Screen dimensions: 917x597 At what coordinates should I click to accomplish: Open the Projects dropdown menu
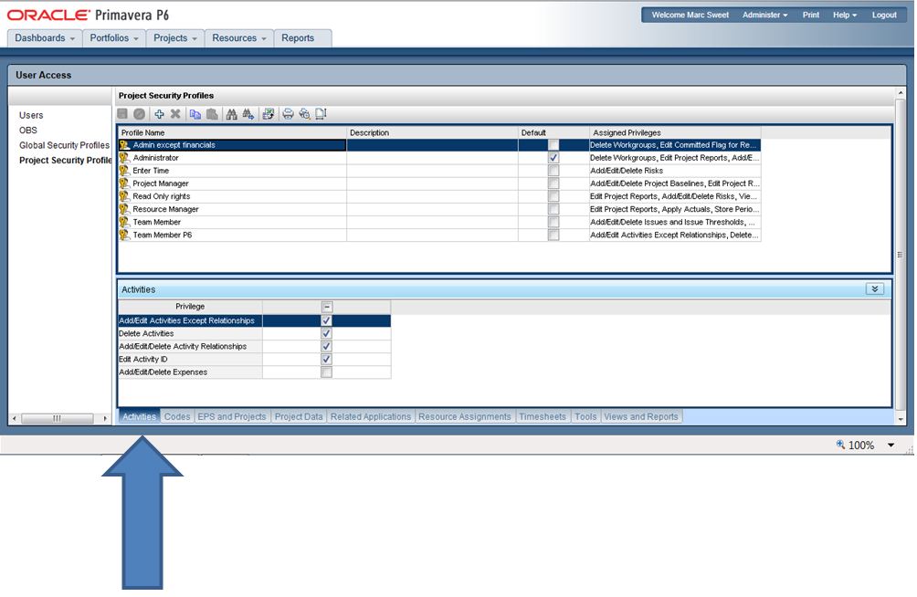174,38
